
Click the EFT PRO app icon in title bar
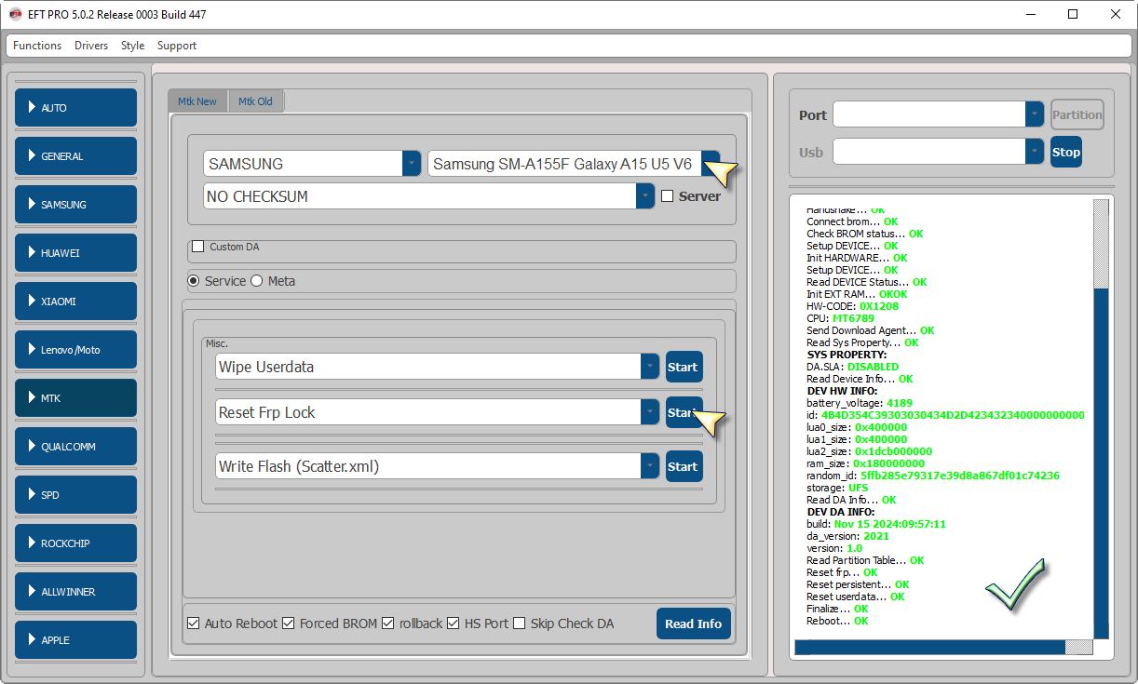(15, 14)
